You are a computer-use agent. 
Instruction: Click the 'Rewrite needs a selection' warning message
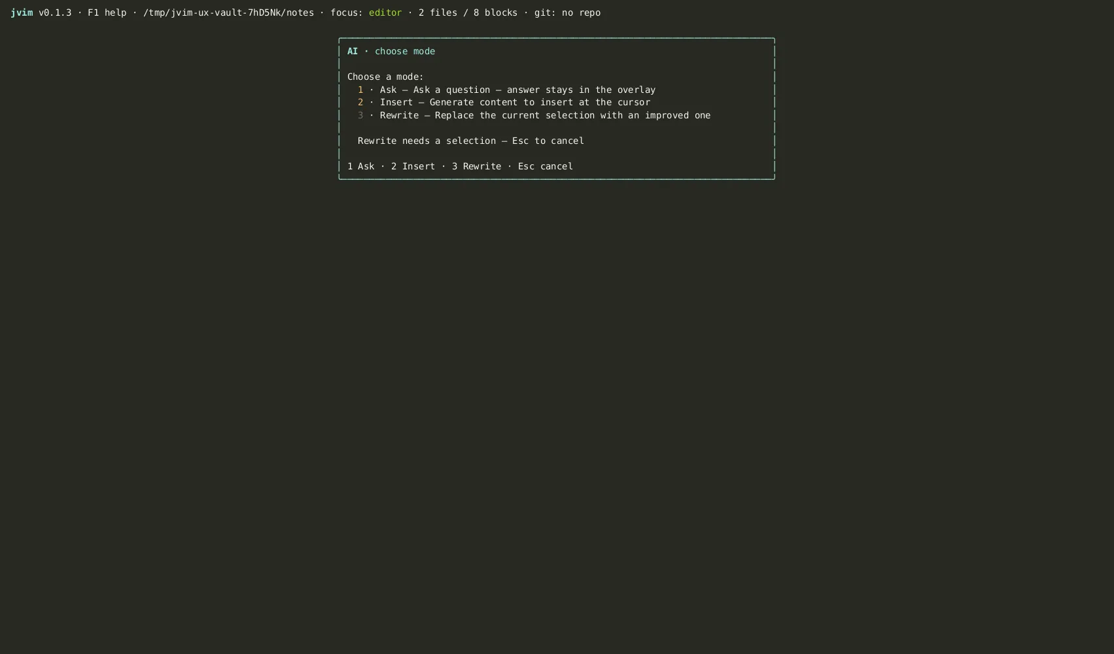tap(471, 141)
